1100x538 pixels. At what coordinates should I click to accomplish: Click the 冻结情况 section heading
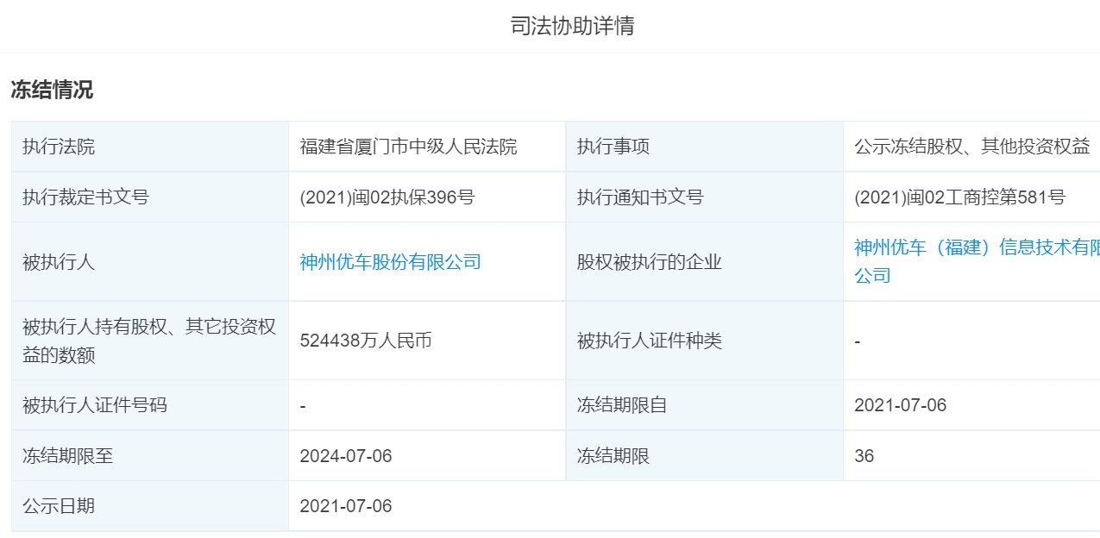[x=52, y=90]
